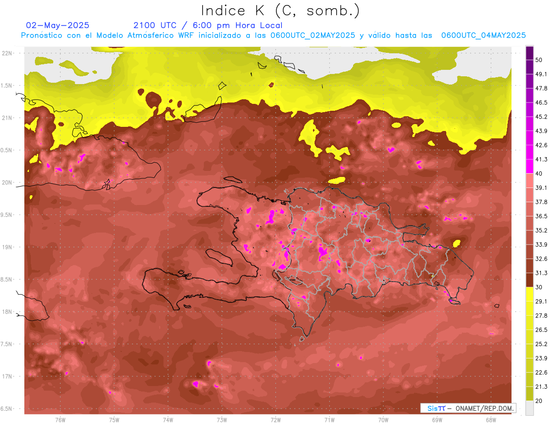
Task: Click the '21N' latitude label
Action: tap(7, 118)
